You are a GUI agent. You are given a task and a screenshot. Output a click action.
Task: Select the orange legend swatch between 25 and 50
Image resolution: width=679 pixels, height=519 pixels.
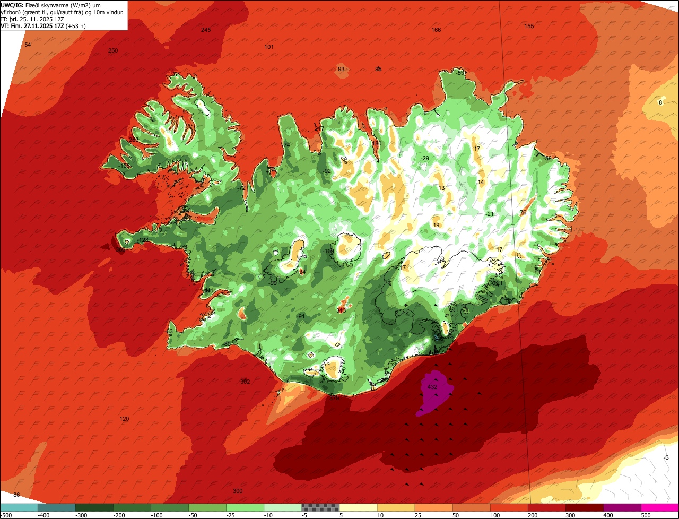434,507
